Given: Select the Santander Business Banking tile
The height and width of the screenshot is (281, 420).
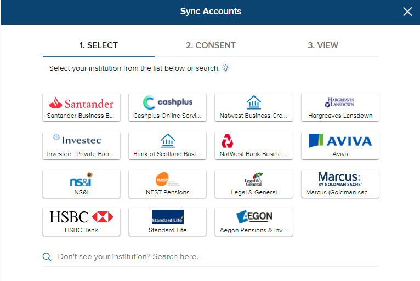Looking at the screenshot, I should 82,107.
